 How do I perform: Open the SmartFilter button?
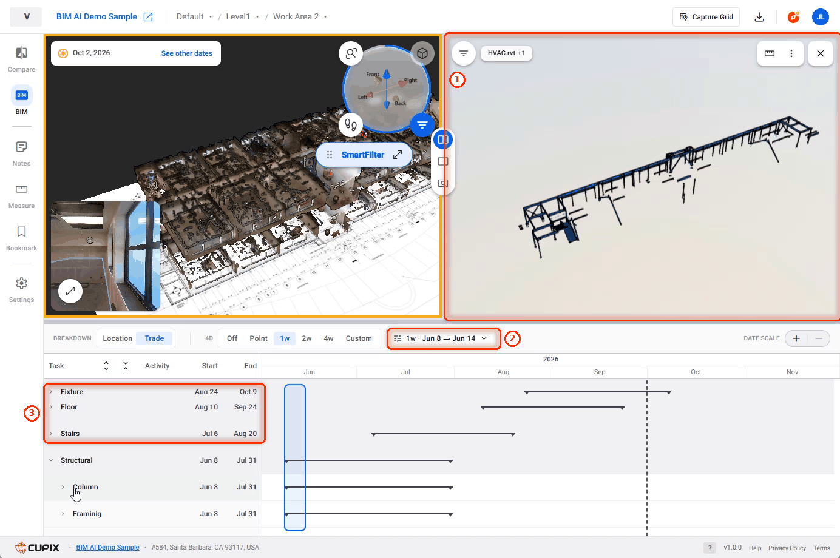(364, 155)
